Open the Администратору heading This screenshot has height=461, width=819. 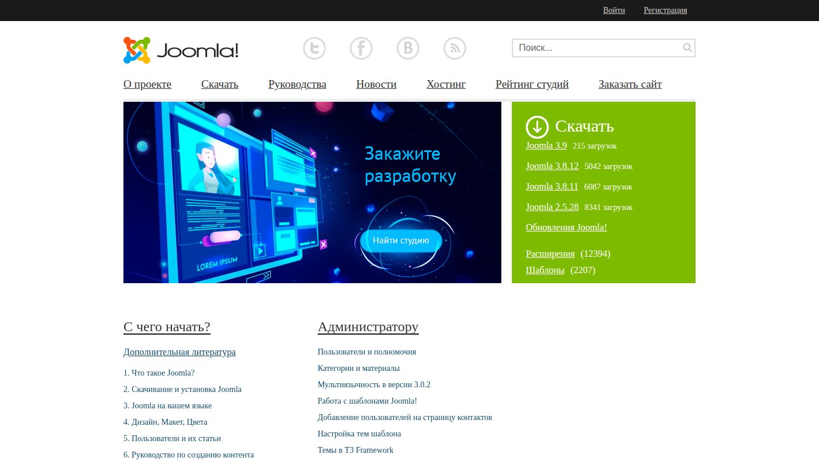coord(368,326)
